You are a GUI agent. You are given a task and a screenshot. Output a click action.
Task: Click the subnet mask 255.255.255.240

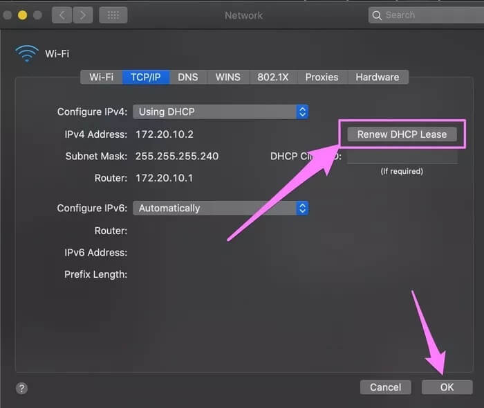[177, 157]
